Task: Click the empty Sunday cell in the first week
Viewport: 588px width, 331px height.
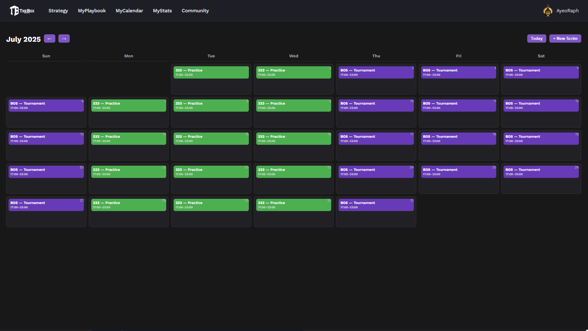Action: tap(46, 79)
